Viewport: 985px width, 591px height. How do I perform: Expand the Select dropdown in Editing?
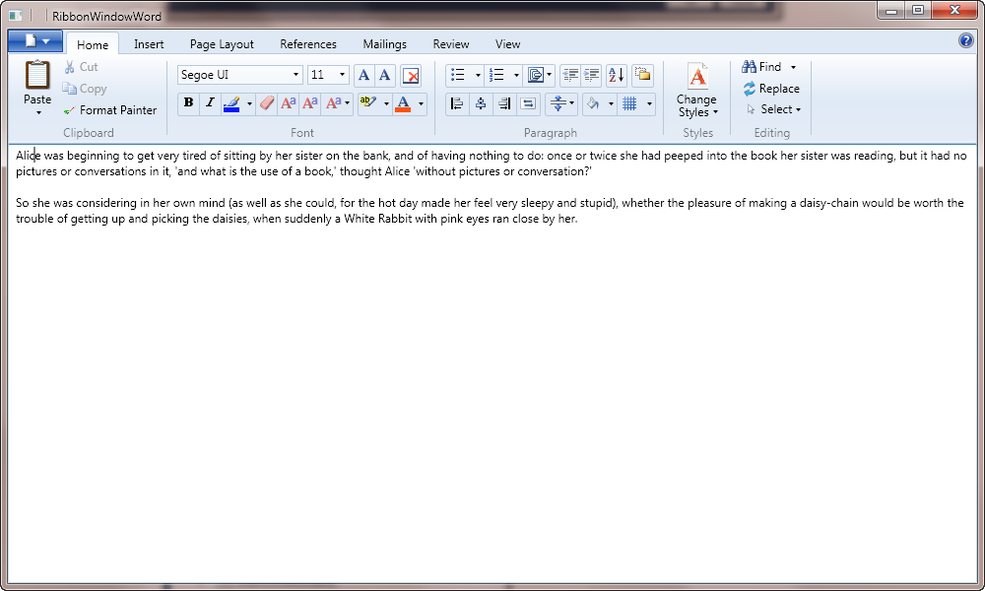(774, 109)
